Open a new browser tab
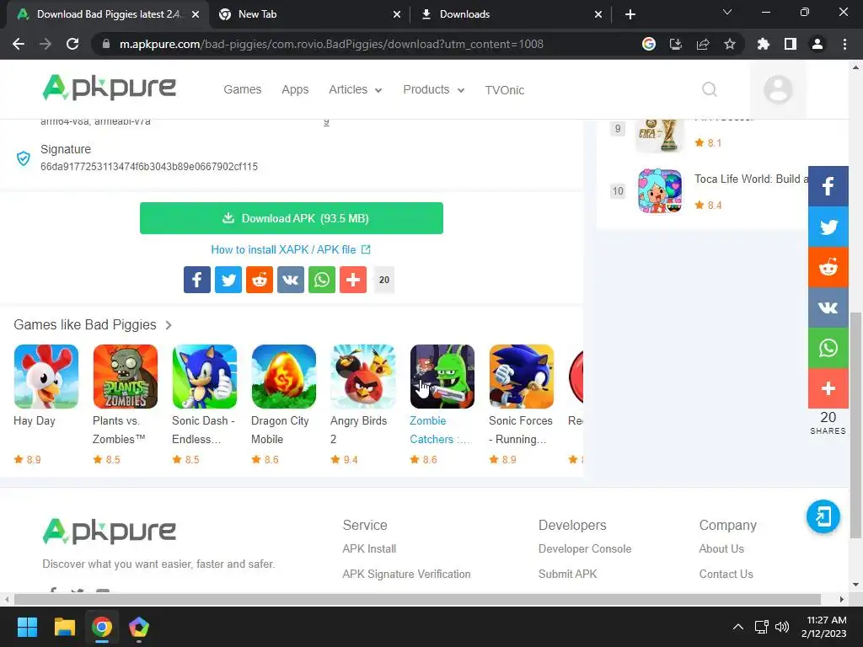This screenshot has height=647, width=863. (x=630, y=14)
